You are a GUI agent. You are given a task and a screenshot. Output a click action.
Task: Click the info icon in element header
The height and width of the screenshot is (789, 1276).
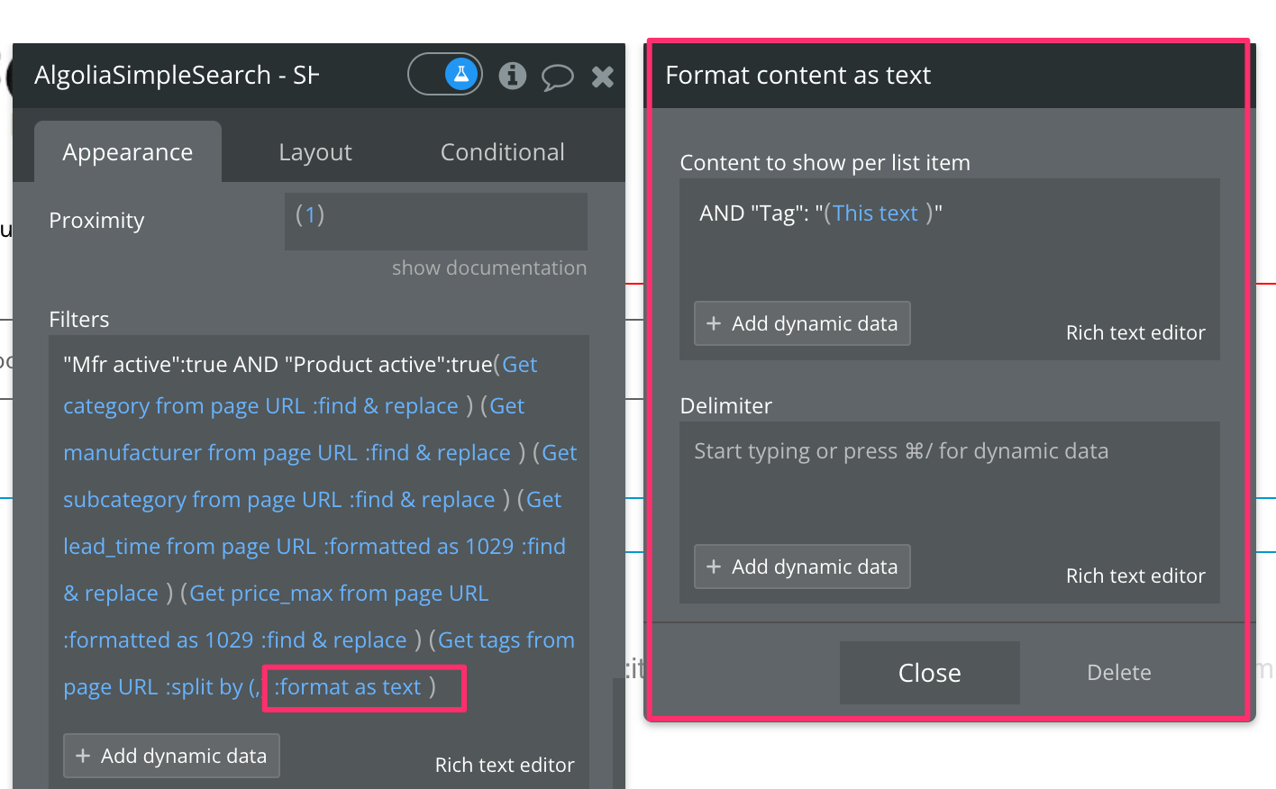pos(512,76)
